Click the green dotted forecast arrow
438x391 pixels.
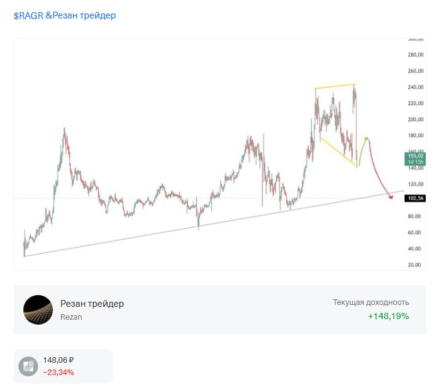click(362, 151)
